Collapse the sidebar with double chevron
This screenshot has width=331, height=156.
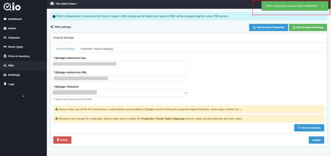[23, 96]
